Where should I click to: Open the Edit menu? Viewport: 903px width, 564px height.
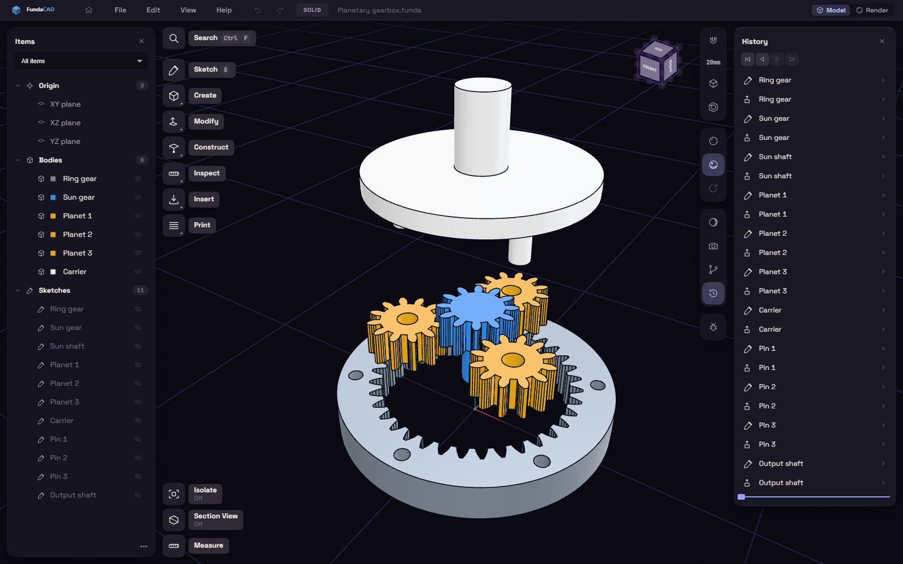click(153, 10)
